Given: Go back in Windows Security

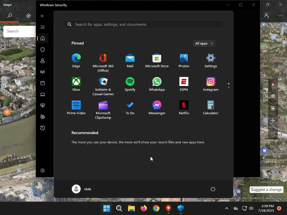Looking at the screenshot, I should point(43,16).
